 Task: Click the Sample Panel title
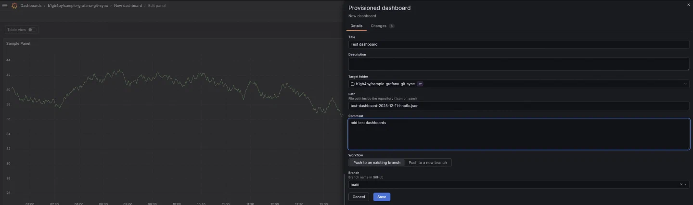point(18,43)
